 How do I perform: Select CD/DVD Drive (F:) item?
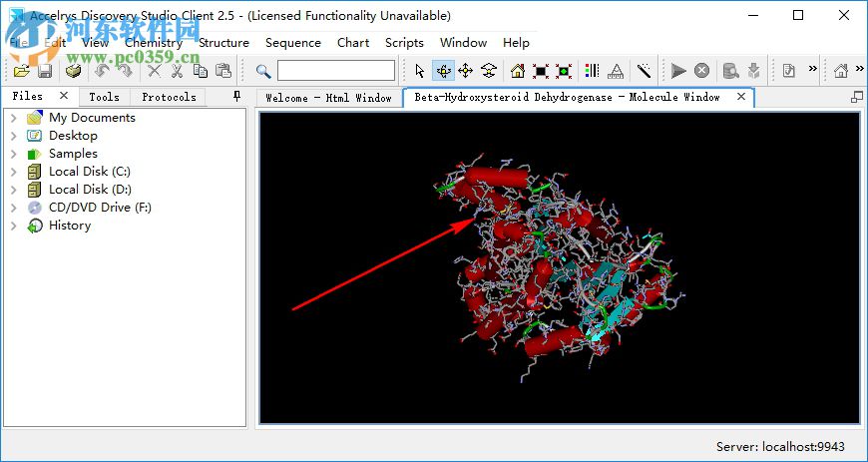point(100,208)
